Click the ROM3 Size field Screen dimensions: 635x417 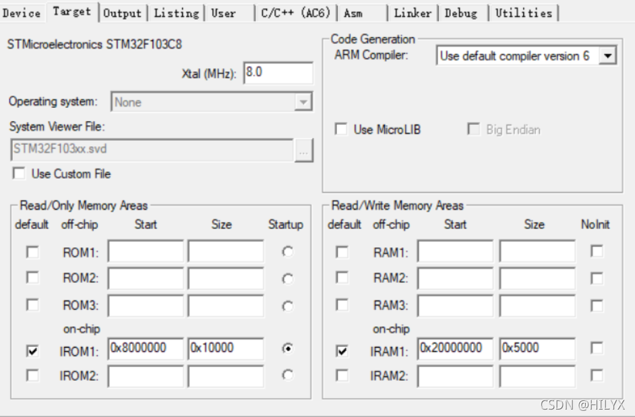coord(226,306)
